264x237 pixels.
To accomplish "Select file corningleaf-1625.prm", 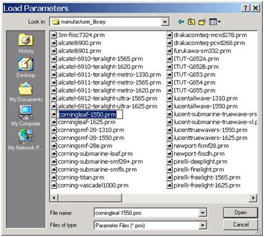I will pos(86,122).
